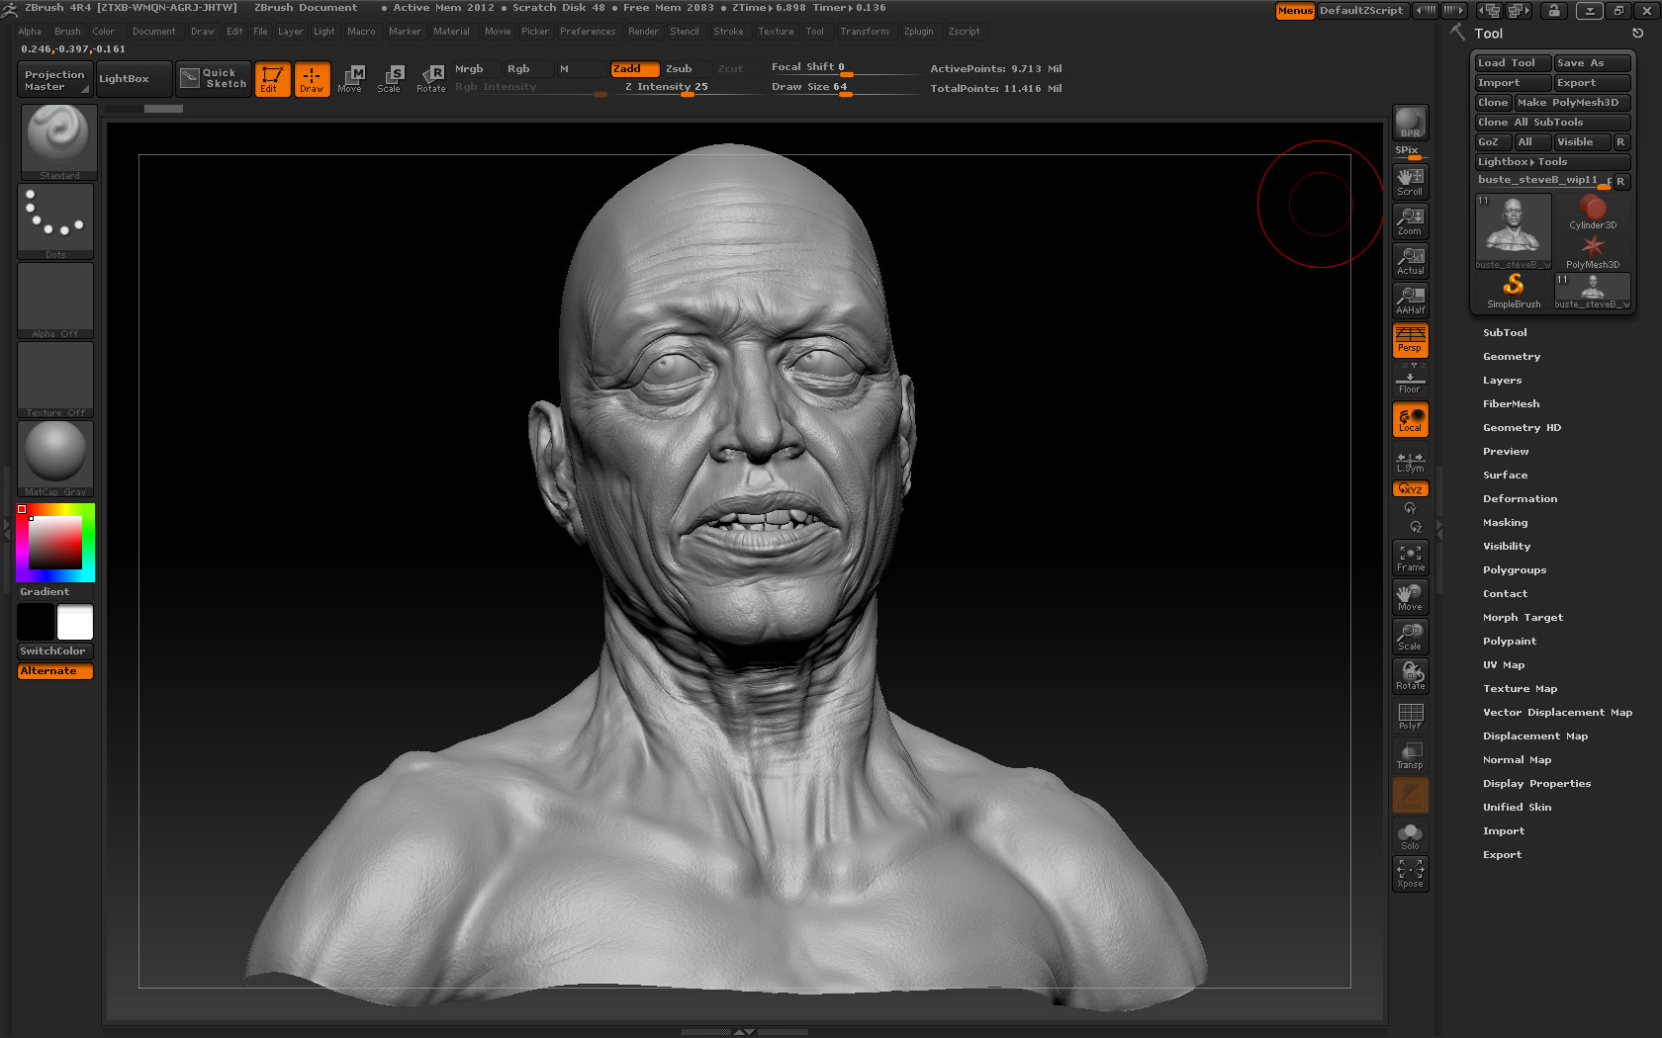The image size is (1662, 1038).
Task: Select the SimpleBrush tool
Action: pyautogui.click(x=1514, y=291)
